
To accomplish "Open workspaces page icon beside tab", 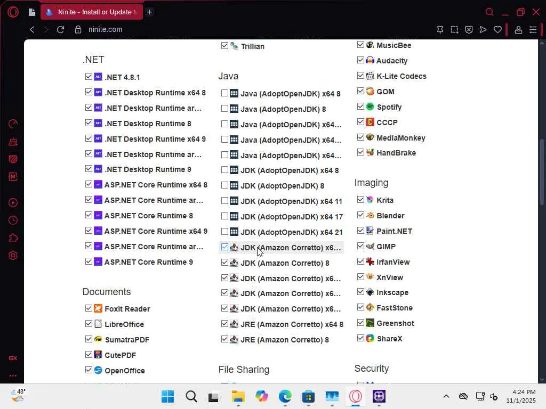I will (32, 13).
